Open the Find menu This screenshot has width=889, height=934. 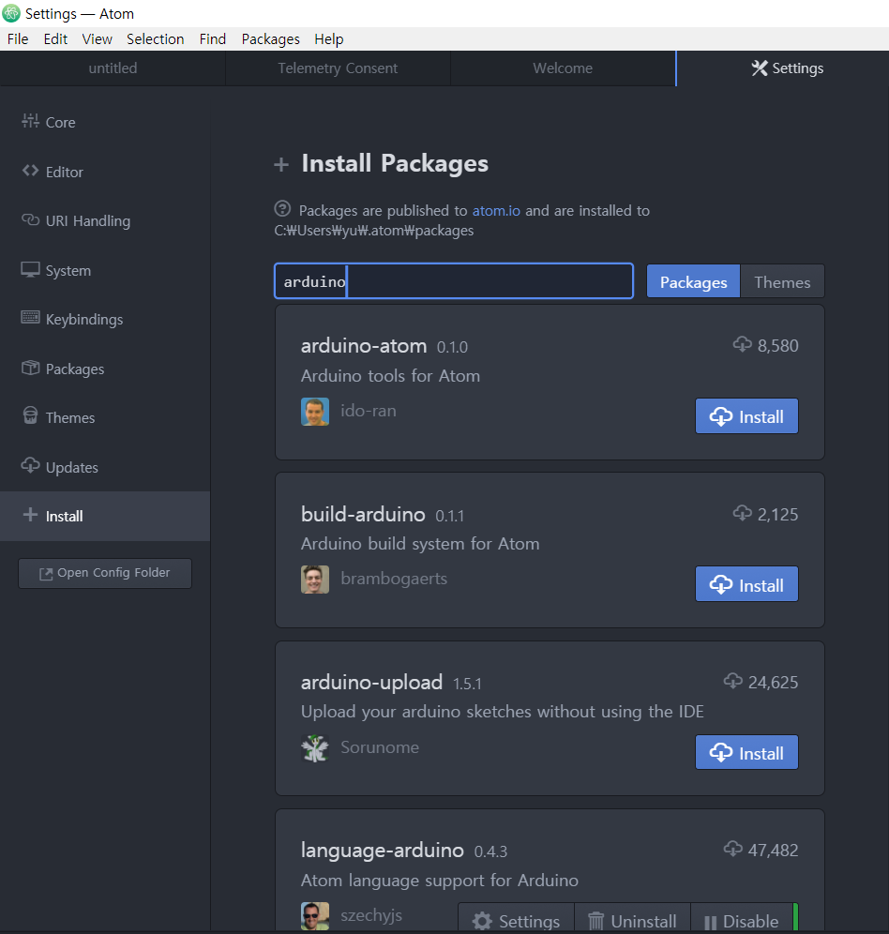point(213,39)
